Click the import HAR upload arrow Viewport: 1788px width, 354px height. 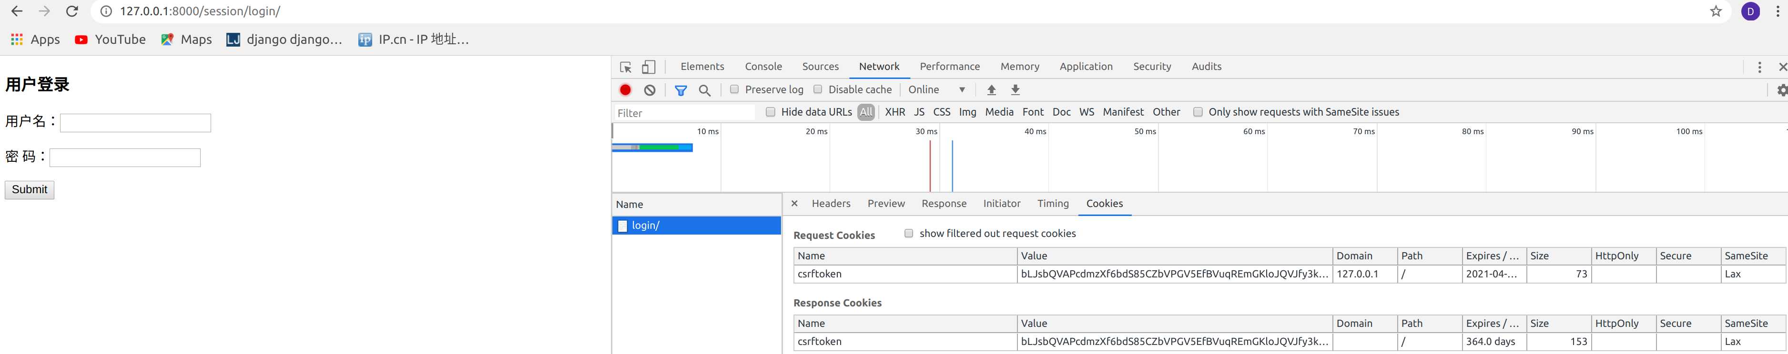click(991, 90)
